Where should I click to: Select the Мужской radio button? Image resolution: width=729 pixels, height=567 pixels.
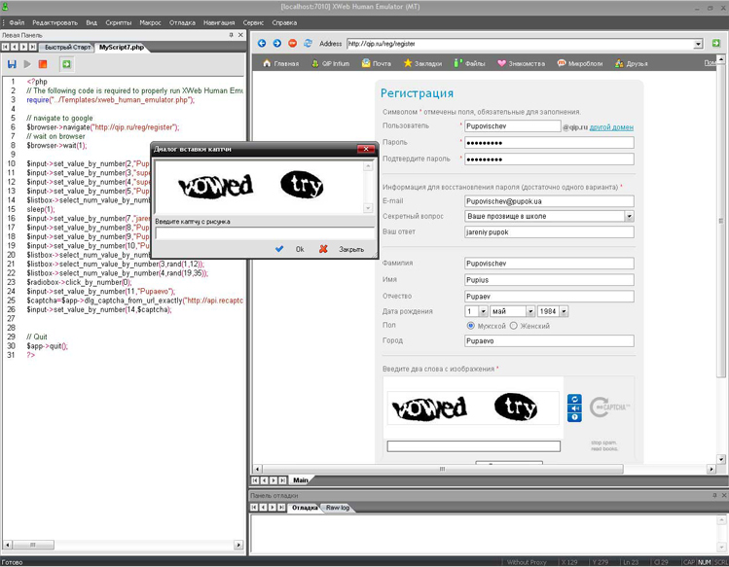click(x=471, y=326)
